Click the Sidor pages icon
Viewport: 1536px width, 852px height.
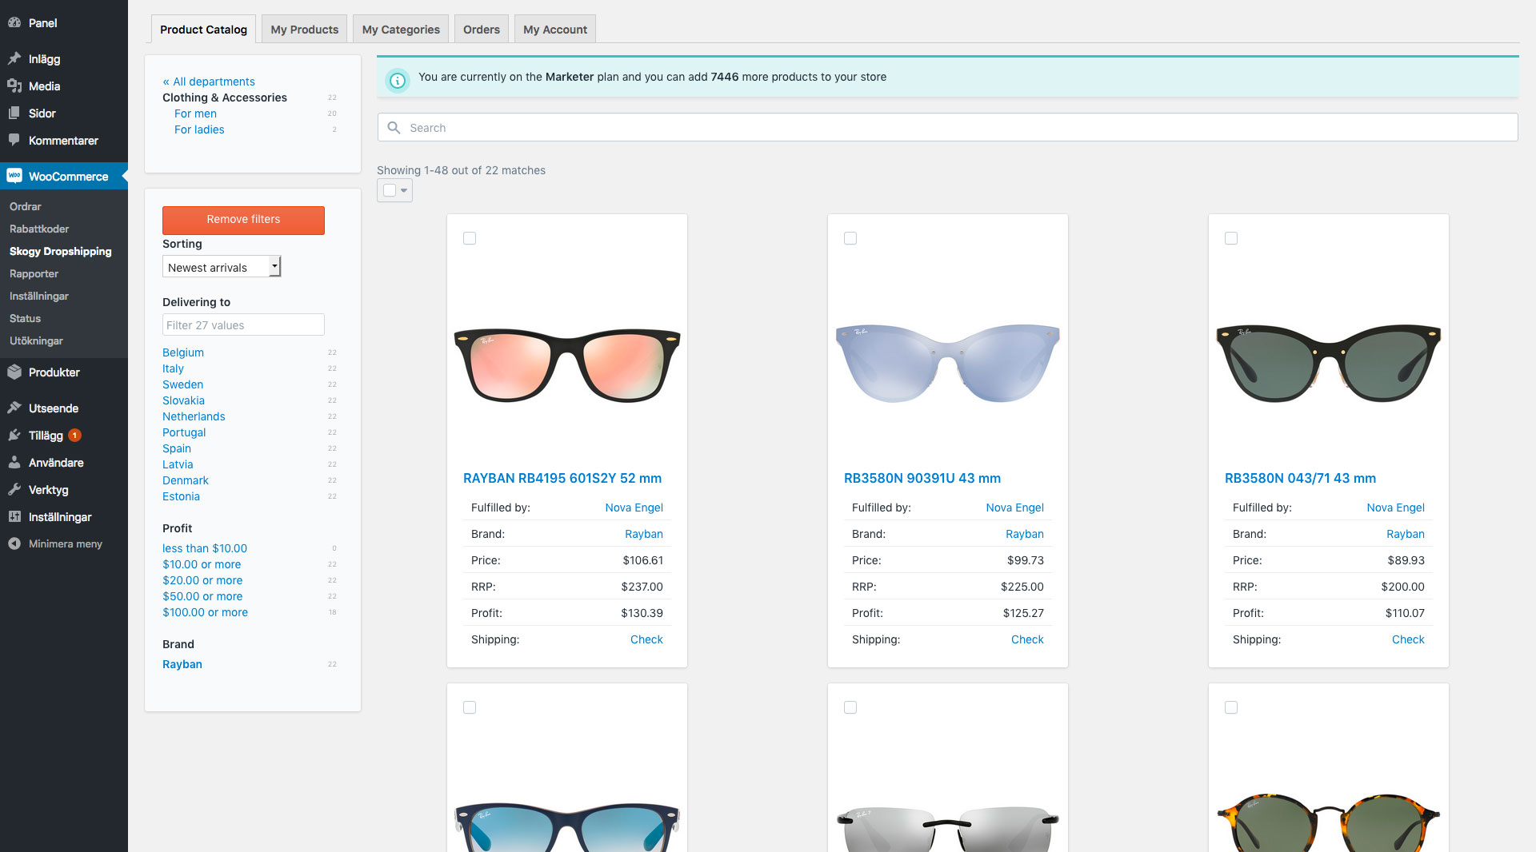14,113
